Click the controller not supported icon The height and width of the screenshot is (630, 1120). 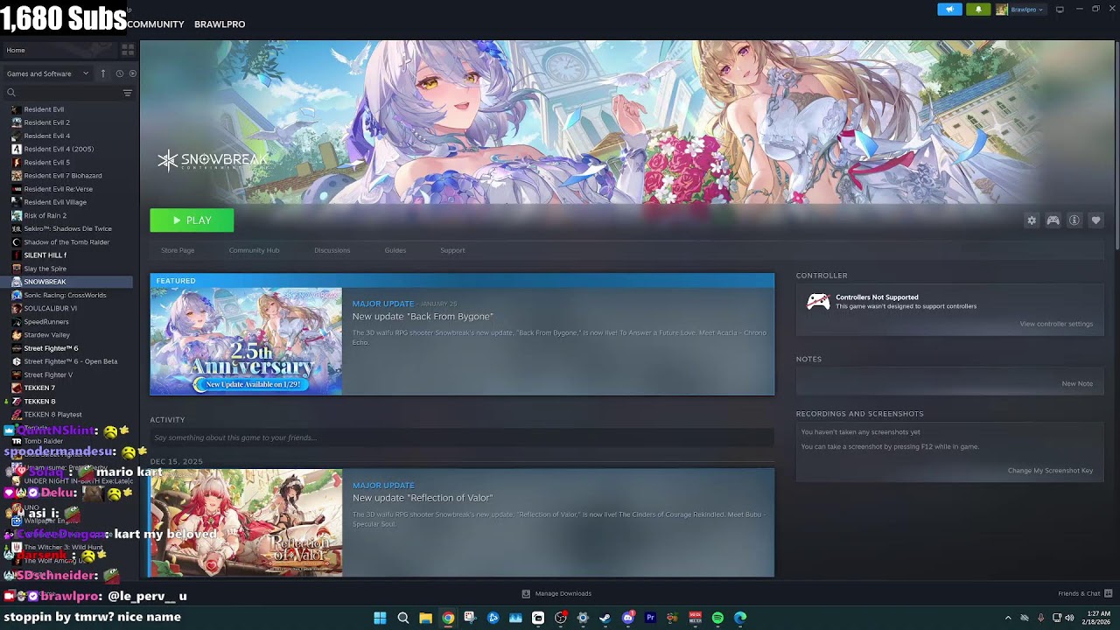click(818, 302)
